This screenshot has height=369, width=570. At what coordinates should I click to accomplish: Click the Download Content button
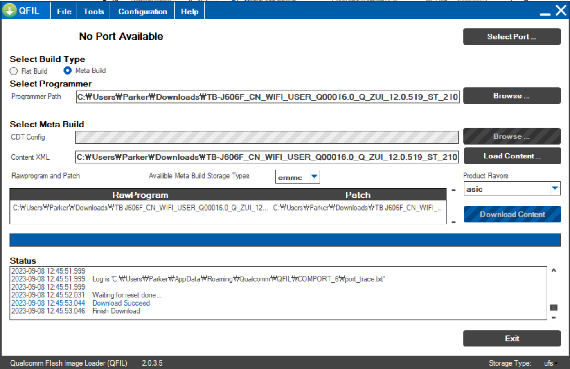click(512, 214)
